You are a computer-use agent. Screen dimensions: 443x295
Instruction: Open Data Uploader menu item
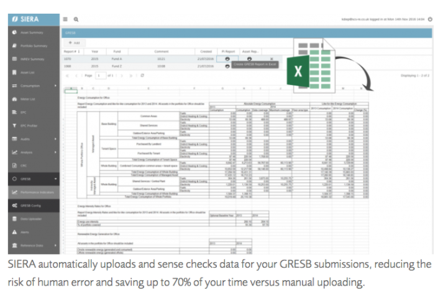[34, 219]
